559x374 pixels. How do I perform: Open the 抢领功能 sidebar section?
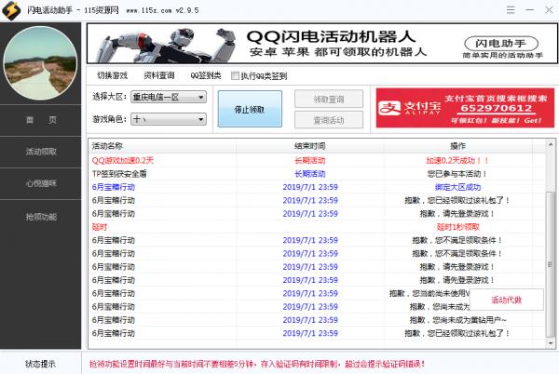[41, 217]
